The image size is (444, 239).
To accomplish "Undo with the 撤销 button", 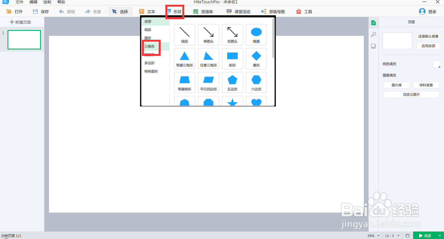I will 67,12.
